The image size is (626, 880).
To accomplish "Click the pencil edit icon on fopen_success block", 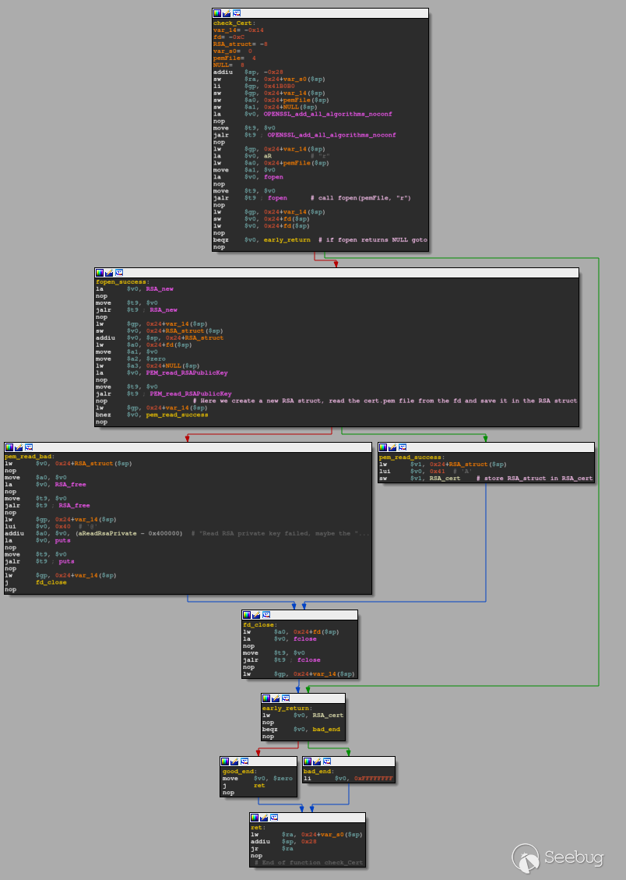I will click(x=109, y=273).
